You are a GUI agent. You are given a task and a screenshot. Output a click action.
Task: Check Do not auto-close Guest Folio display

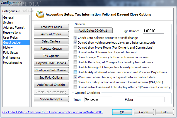point(75,87)
